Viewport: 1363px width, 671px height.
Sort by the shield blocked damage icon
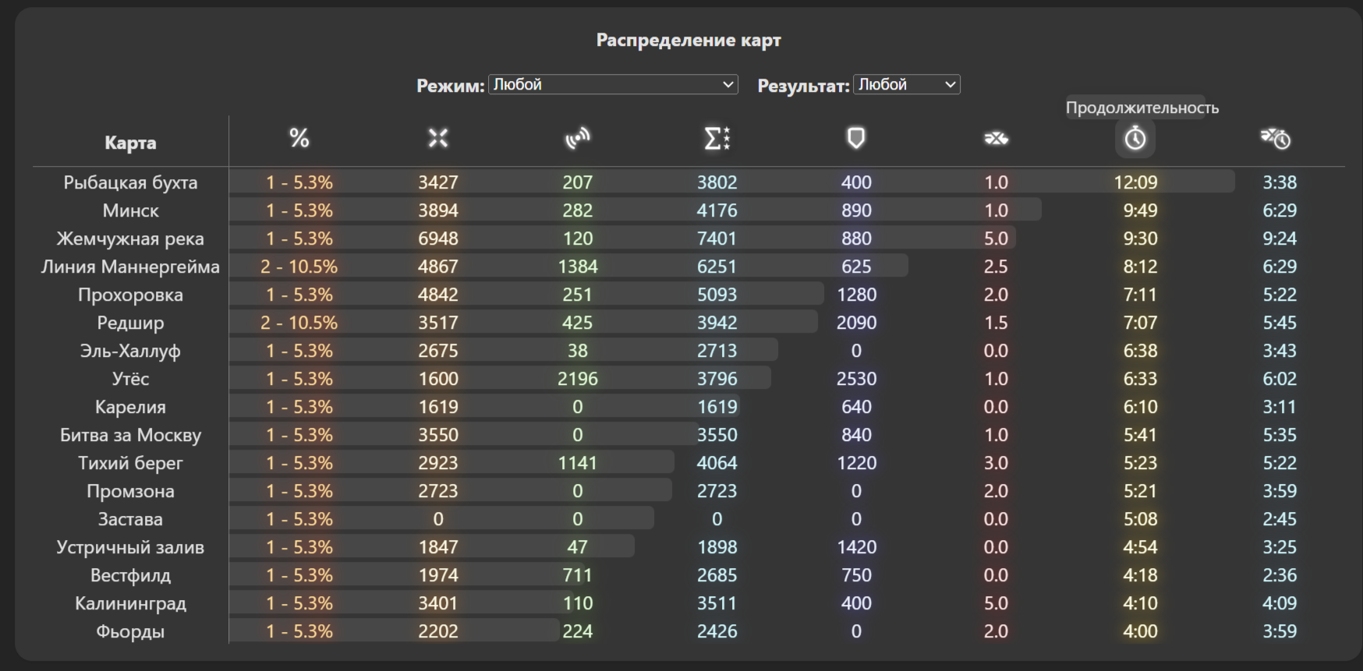click(x=856, y=139)
